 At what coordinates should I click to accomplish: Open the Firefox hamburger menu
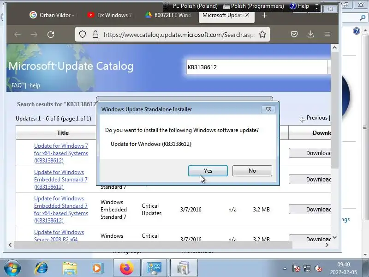pos(327,34)
